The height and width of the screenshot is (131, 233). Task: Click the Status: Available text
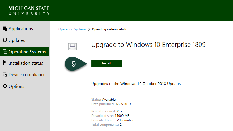(104, 100)
